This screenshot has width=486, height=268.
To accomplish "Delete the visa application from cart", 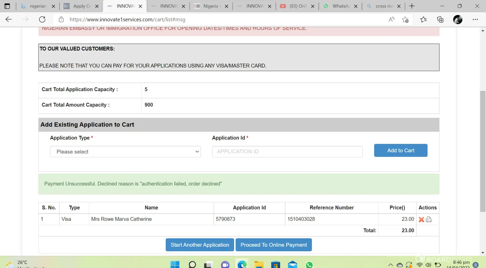I will (421, 219).
